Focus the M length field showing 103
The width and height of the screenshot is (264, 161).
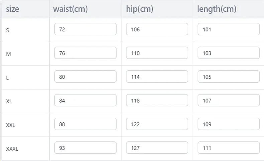pyautogui.click(x=229, y=53)
